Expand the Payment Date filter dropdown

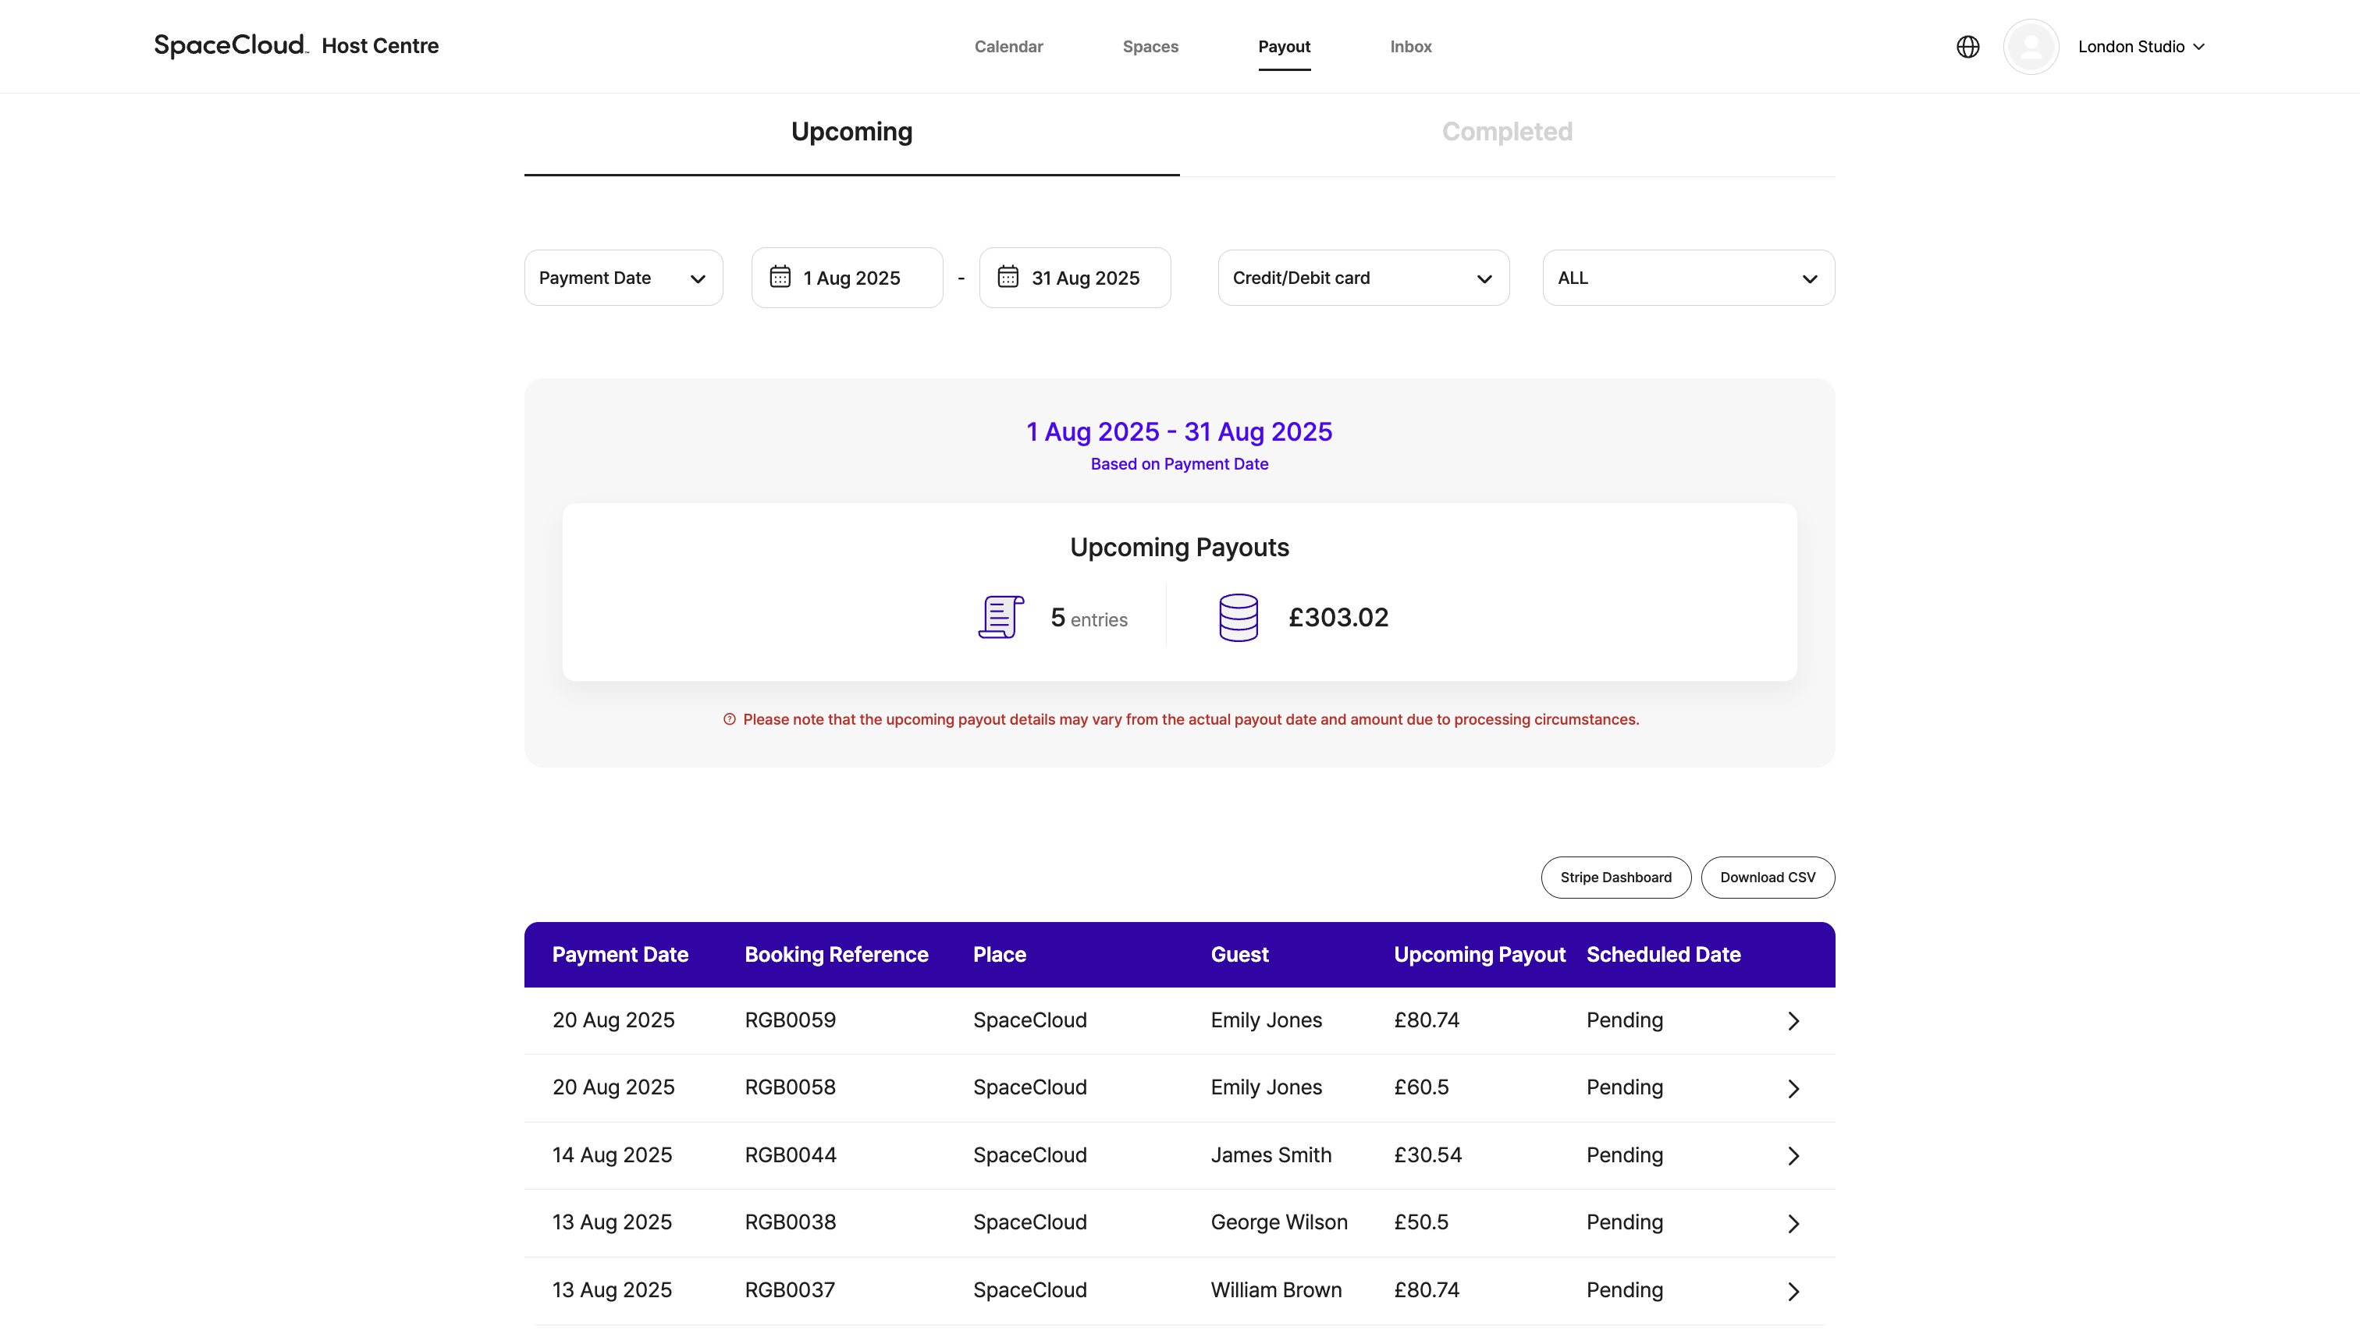click(x=623, y=278)
